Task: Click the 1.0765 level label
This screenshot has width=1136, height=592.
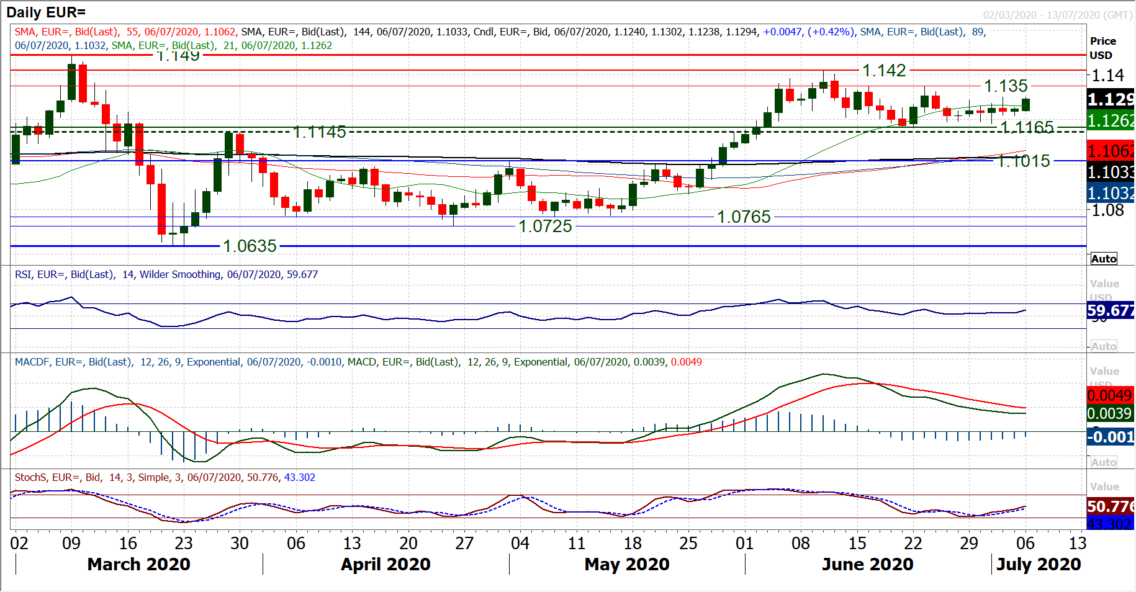Action: [744, 217]
